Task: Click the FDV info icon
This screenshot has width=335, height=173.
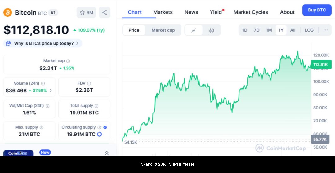Action: point(89,83)
